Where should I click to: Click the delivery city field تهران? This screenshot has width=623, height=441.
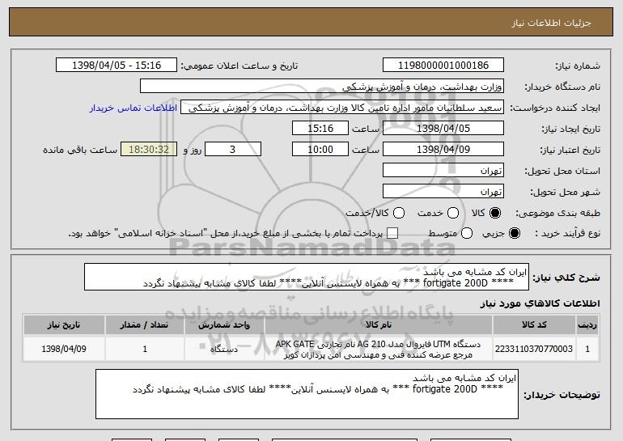443,192
